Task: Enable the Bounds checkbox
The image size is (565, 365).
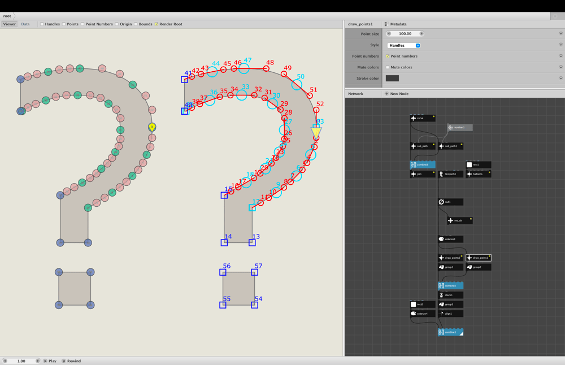Action: pyautogui.click(x=136, y=24)
